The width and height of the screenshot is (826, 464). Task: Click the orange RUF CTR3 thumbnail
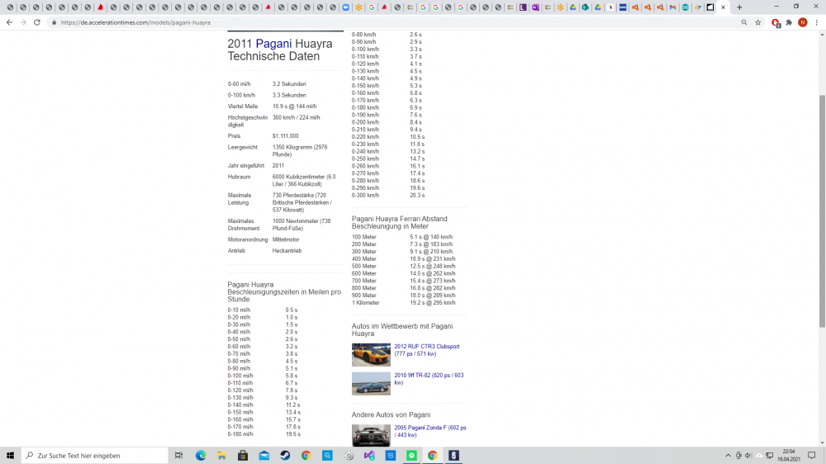point(371,355)
